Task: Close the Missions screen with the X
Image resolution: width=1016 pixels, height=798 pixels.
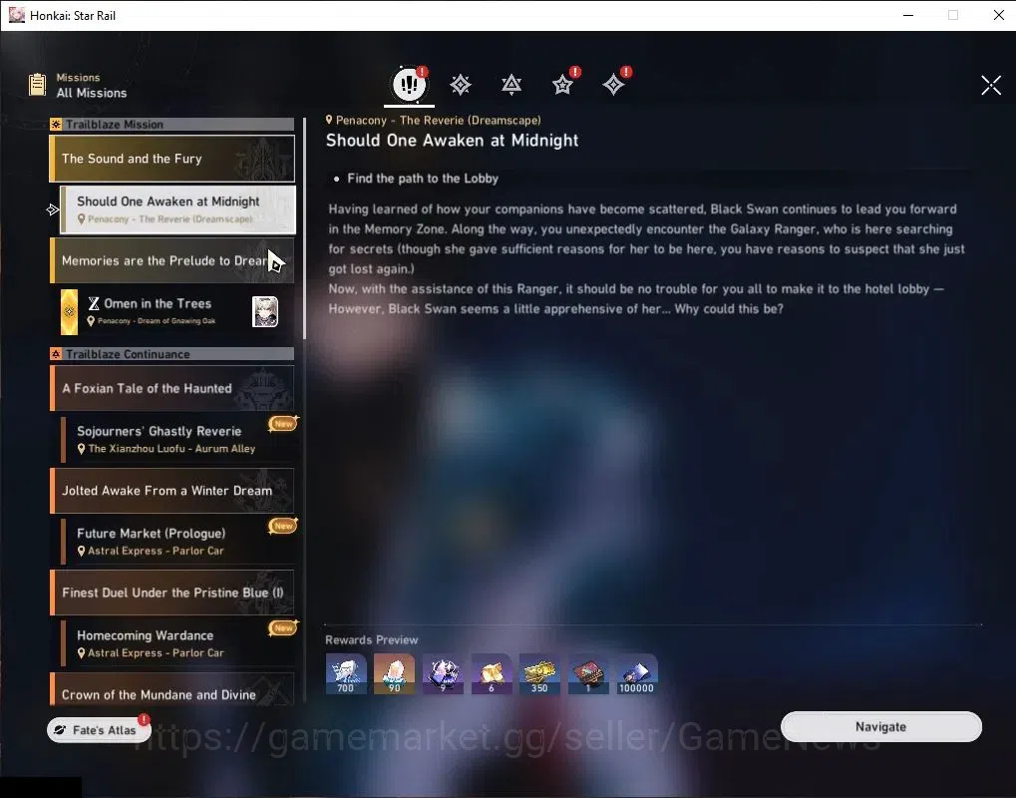Action: pyautogui.click(x=991, y=85)
